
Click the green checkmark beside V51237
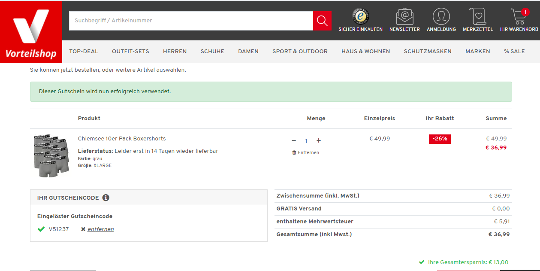click(x=41, y=229)
